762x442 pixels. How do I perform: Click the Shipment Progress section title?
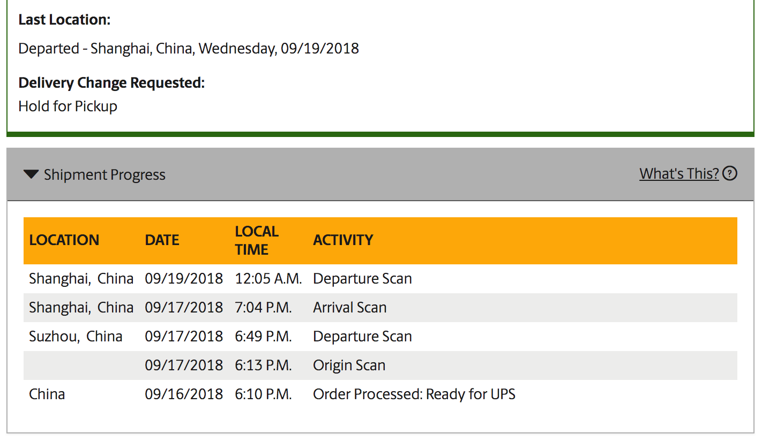tap(104, 175)
